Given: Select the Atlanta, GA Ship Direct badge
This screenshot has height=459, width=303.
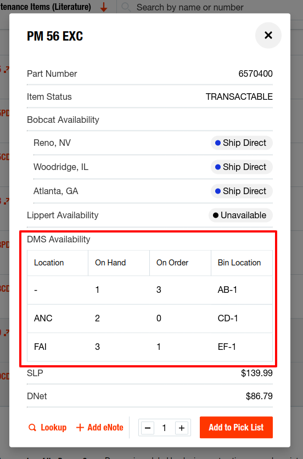Looking at the screenshot, I should [x=242, y=191].
